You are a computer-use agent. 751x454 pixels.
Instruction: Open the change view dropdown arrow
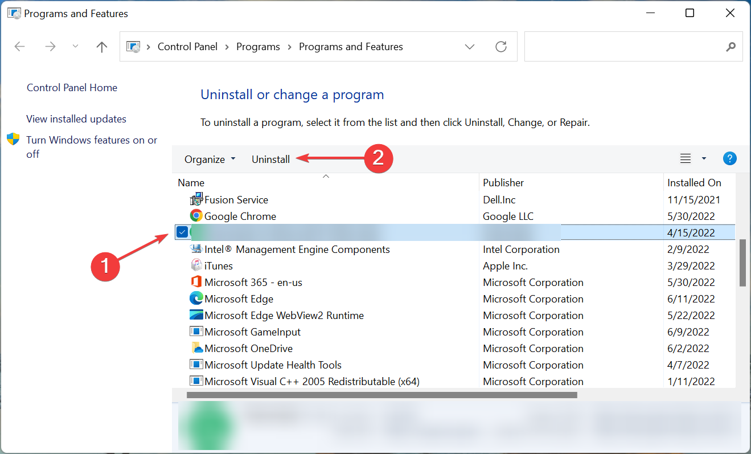click(704, 158)
